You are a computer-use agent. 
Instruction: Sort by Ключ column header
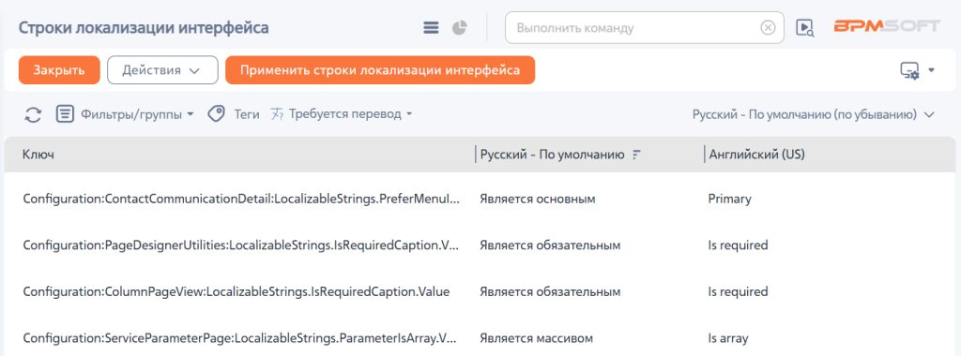pyautogui.click(x=38, y=156)
